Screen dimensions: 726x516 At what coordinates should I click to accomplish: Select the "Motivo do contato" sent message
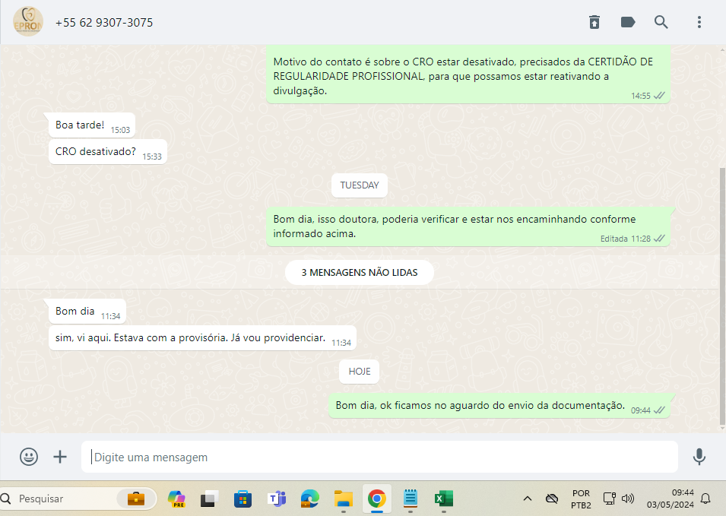click(x=468, y=74)
